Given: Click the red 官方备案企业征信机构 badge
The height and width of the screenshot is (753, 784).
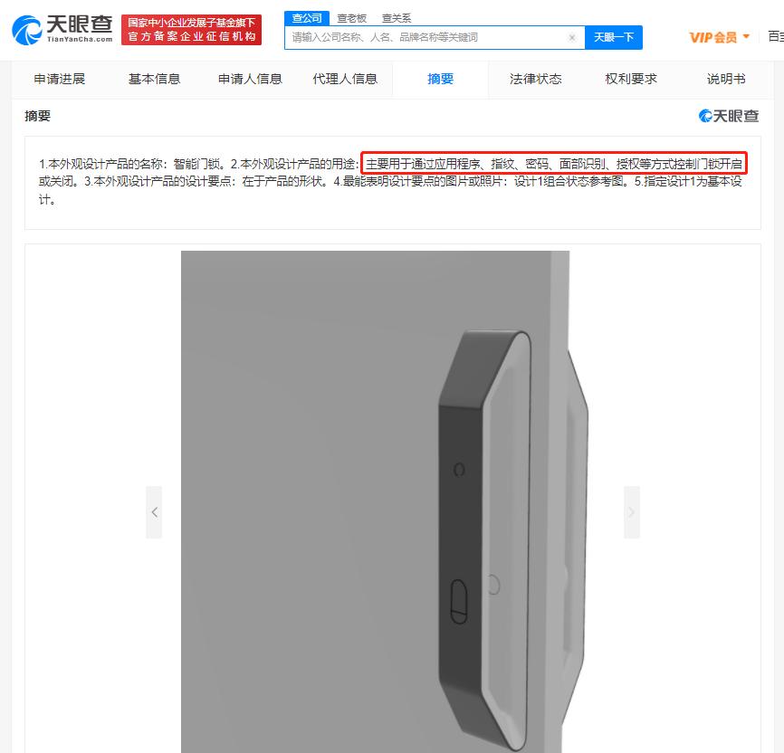Looking at the screenshot, I should pyautogui.click(x=192, y=30).
